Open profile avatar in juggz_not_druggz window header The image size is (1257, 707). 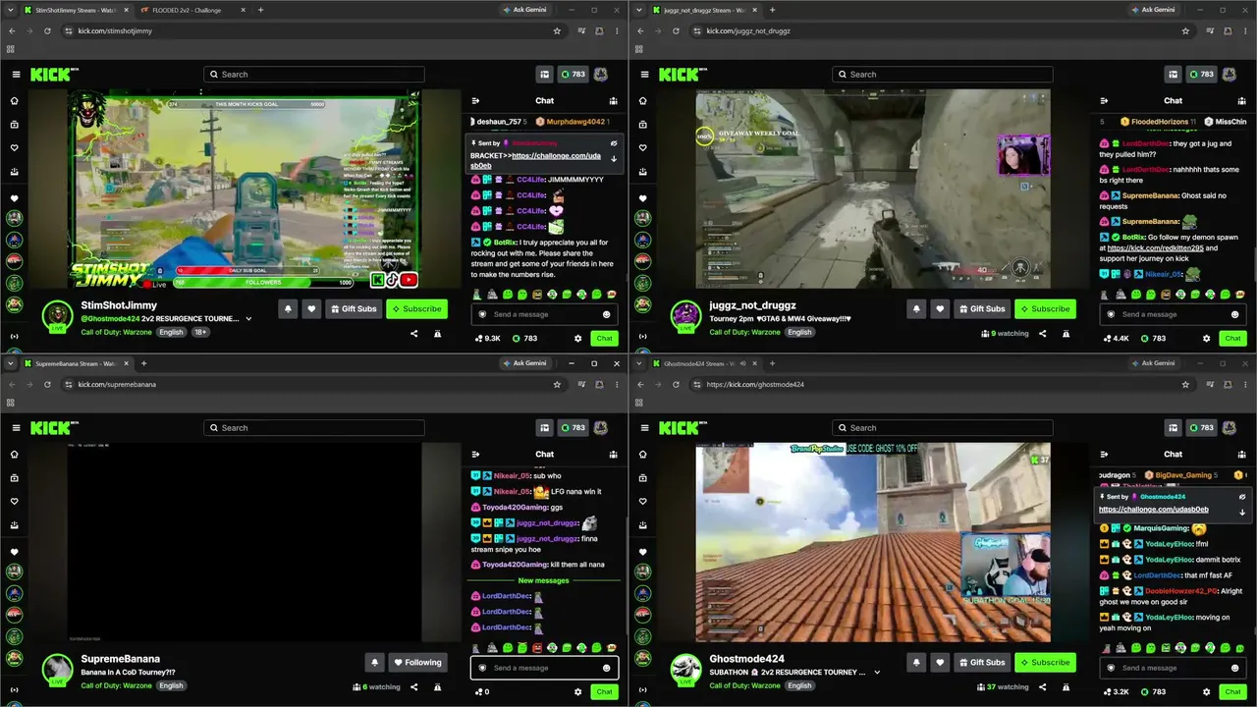pyautogui.click(x=1230, y=75)
